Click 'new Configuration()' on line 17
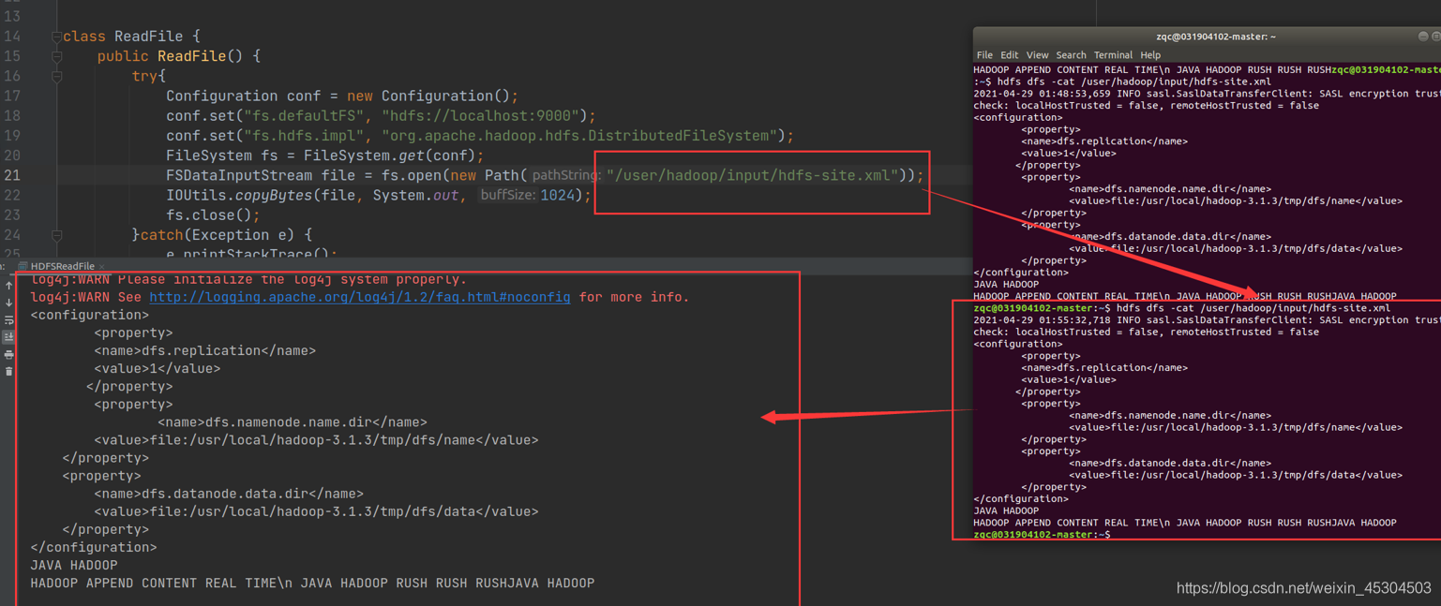The height and width of the screenshot is (606, 1441). coord(428,96)
